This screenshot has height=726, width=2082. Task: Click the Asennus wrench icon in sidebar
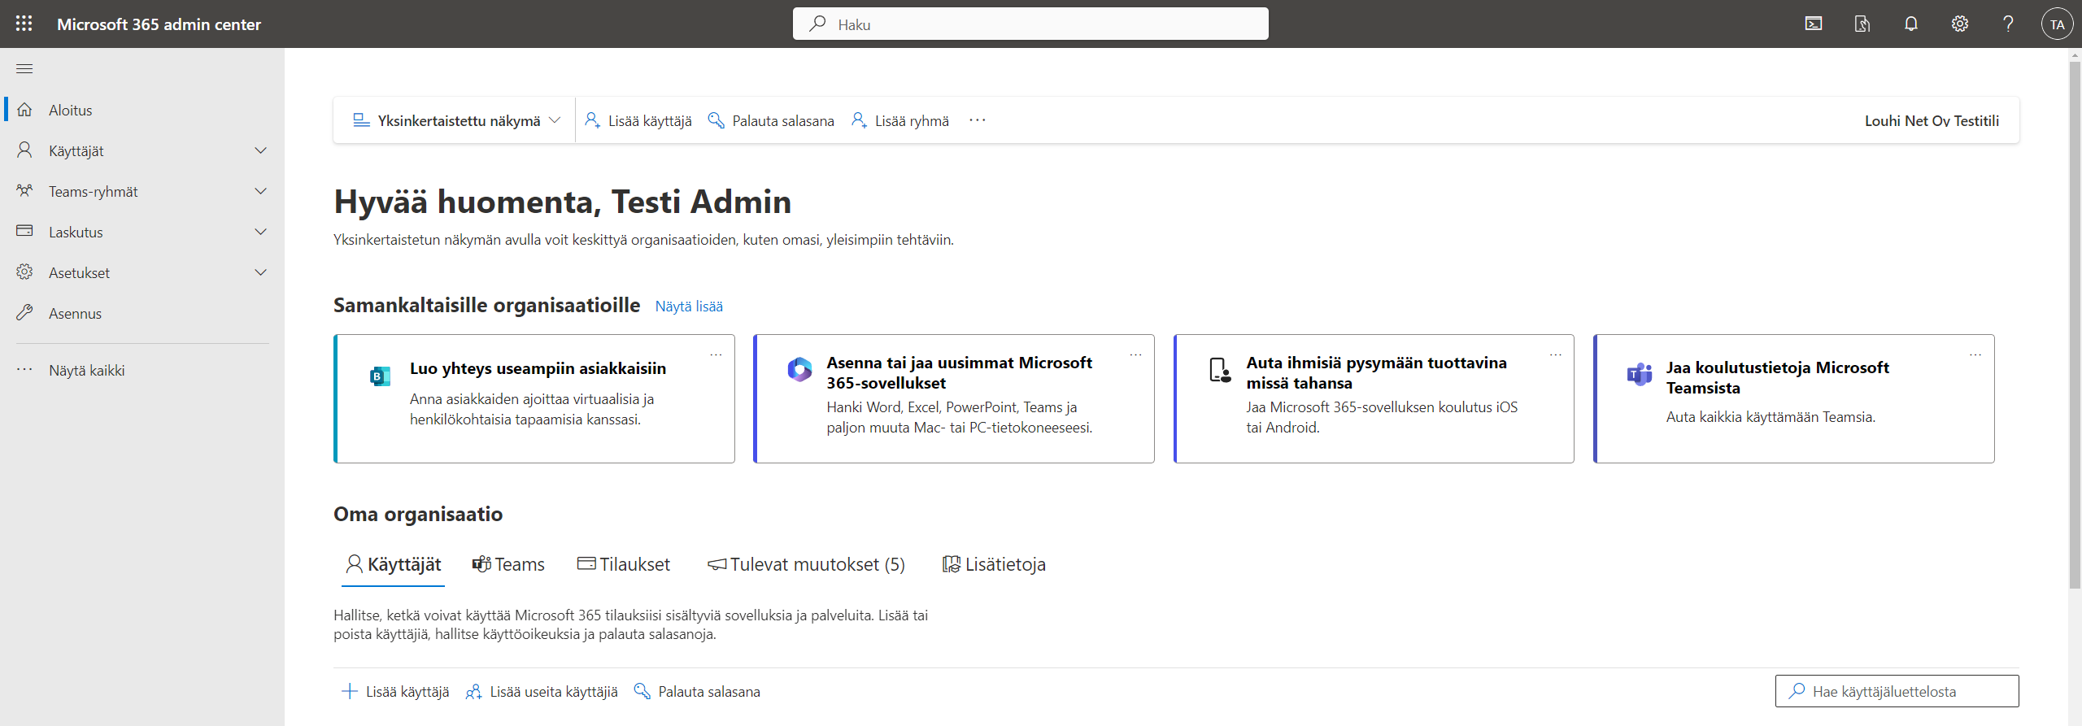point(24,312)
